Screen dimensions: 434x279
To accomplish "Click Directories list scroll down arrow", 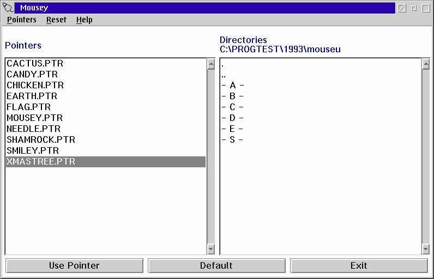I will [426, 249].
